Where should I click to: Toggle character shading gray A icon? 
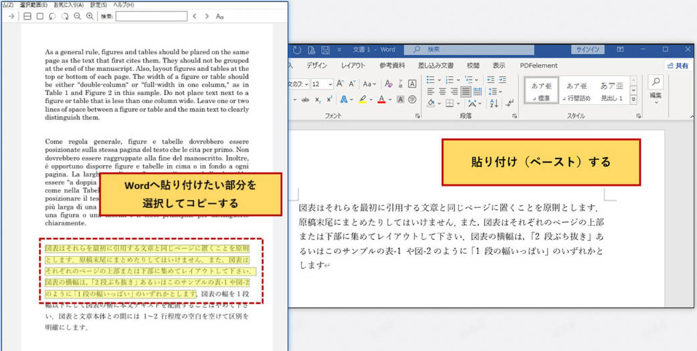[x=400, y=100]
